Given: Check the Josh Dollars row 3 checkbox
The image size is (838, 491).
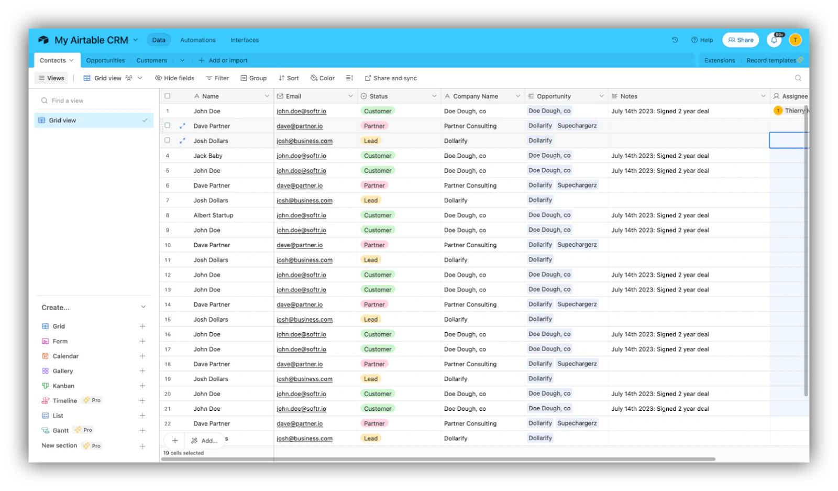Looking at the screenshot, I should click(167, 140).
